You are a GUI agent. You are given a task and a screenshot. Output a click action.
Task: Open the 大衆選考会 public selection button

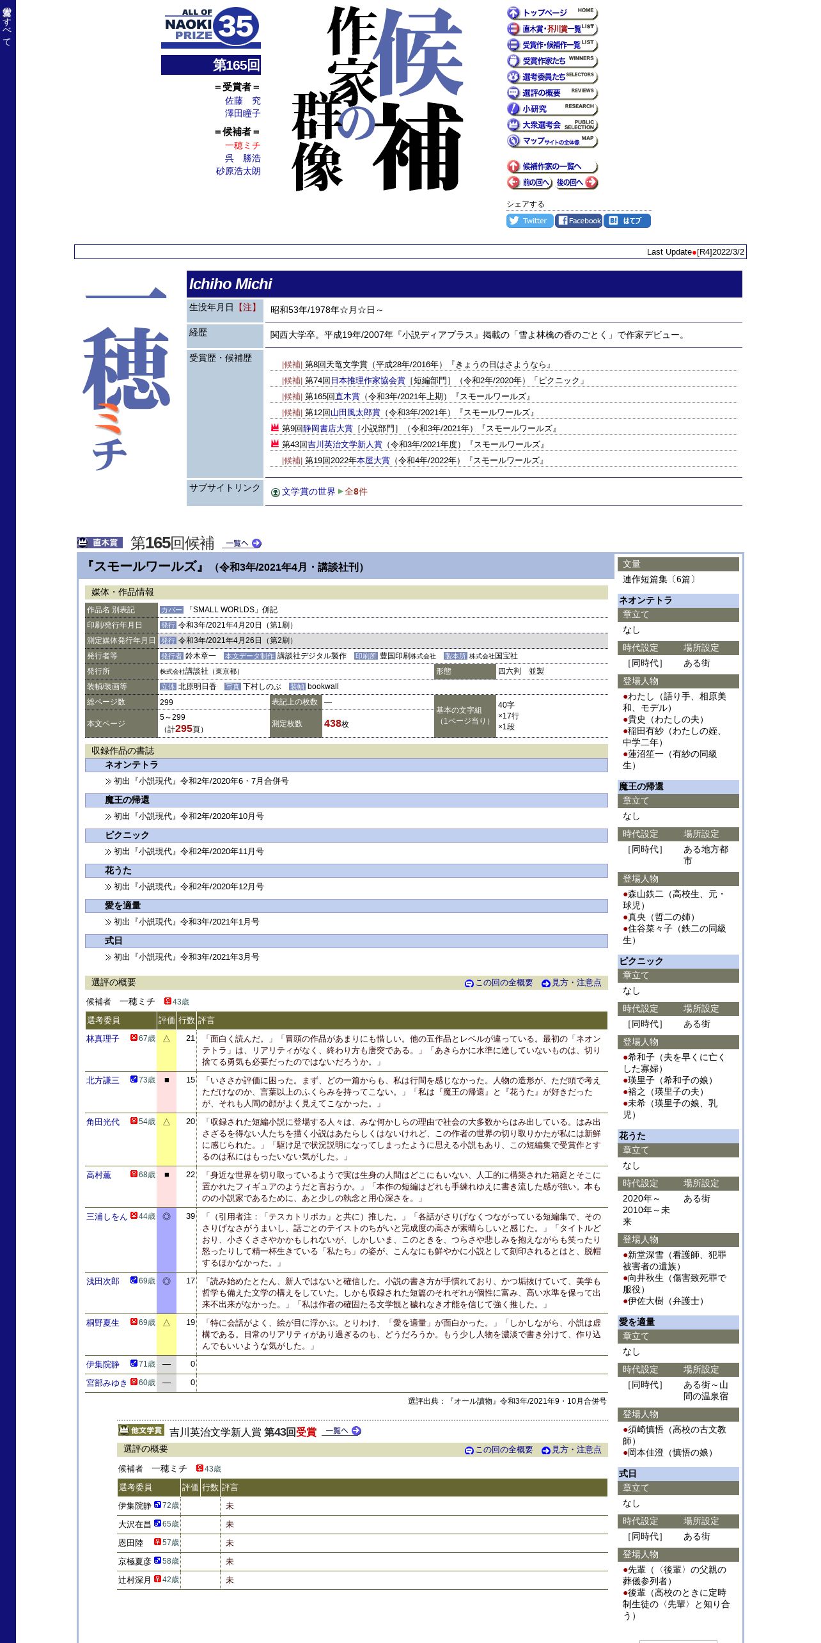(552, 125)
